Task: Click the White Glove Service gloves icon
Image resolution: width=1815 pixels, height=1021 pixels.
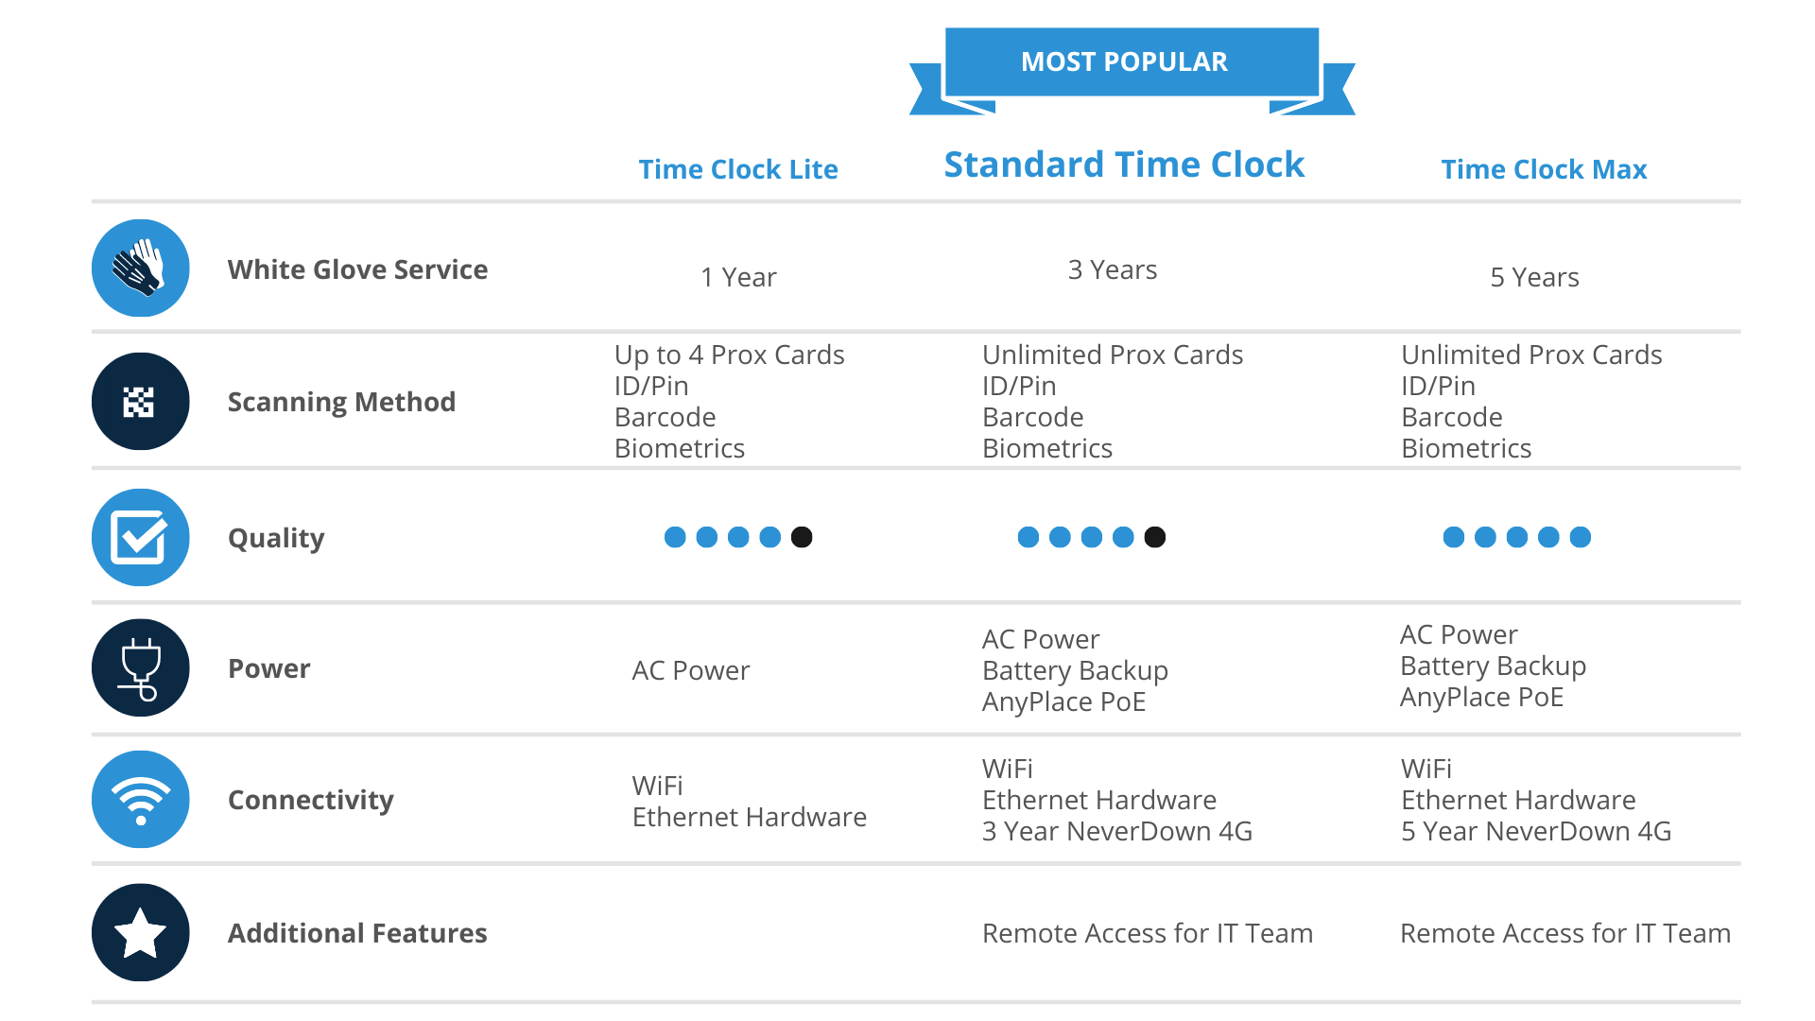Action: tap(140, 268)
